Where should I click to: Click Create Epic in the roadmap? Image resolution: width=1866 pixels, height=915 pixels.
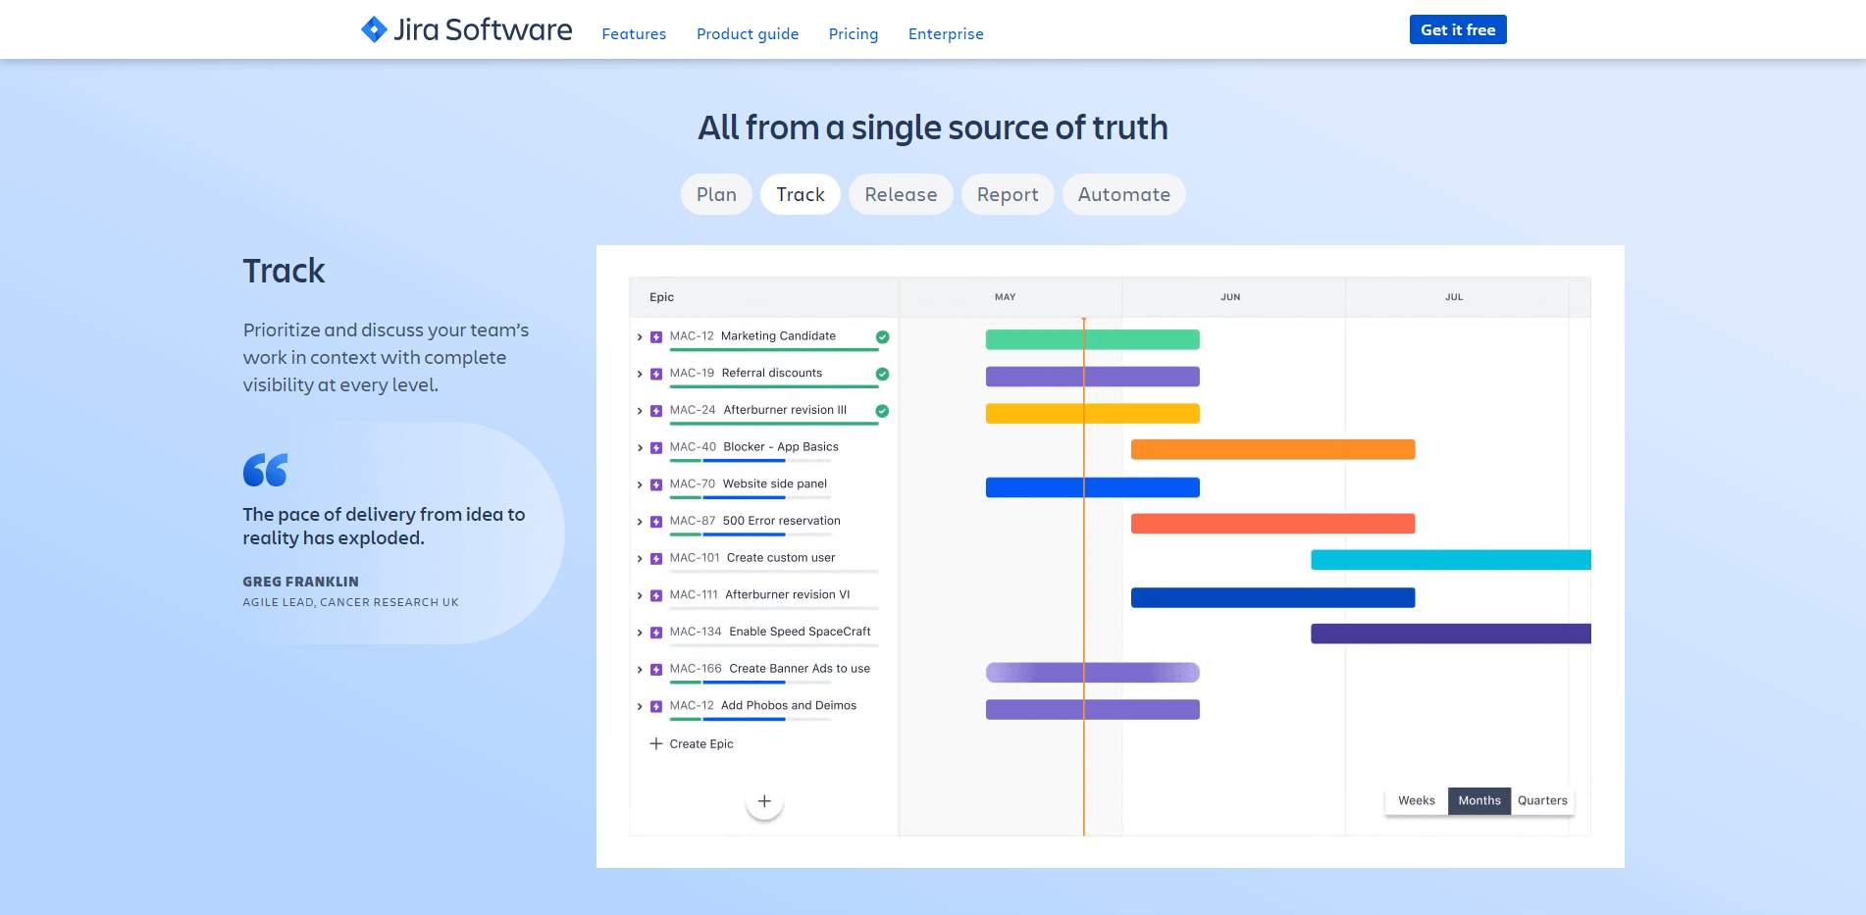coord(692,743)
